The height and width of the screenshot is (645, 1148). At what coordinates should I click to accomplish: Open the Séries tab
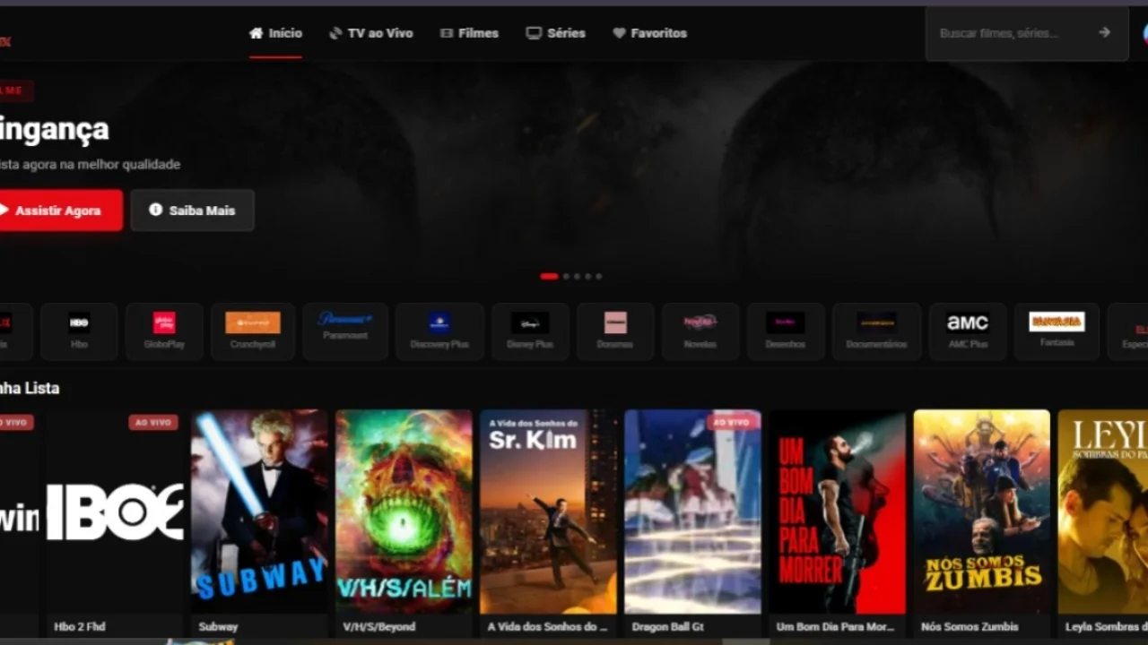555,33
